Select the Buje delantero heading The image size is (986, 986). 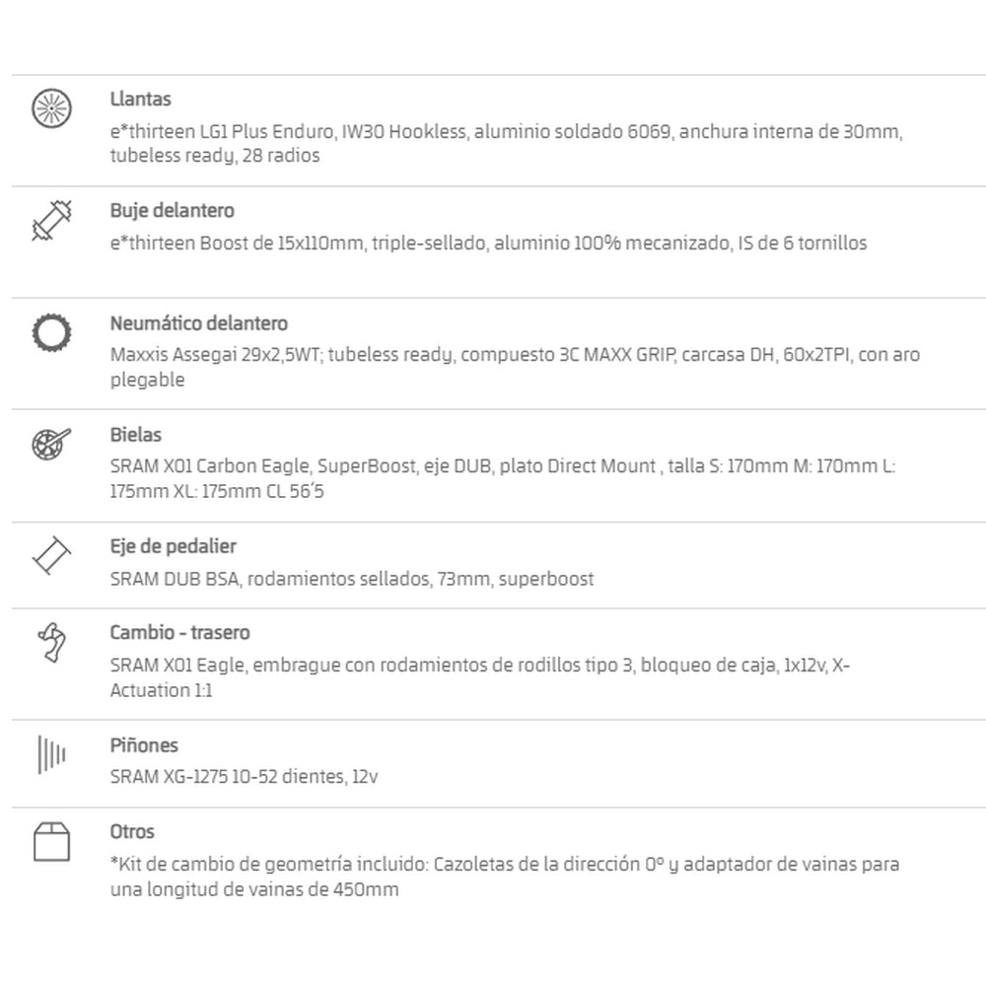click(173, 211)
